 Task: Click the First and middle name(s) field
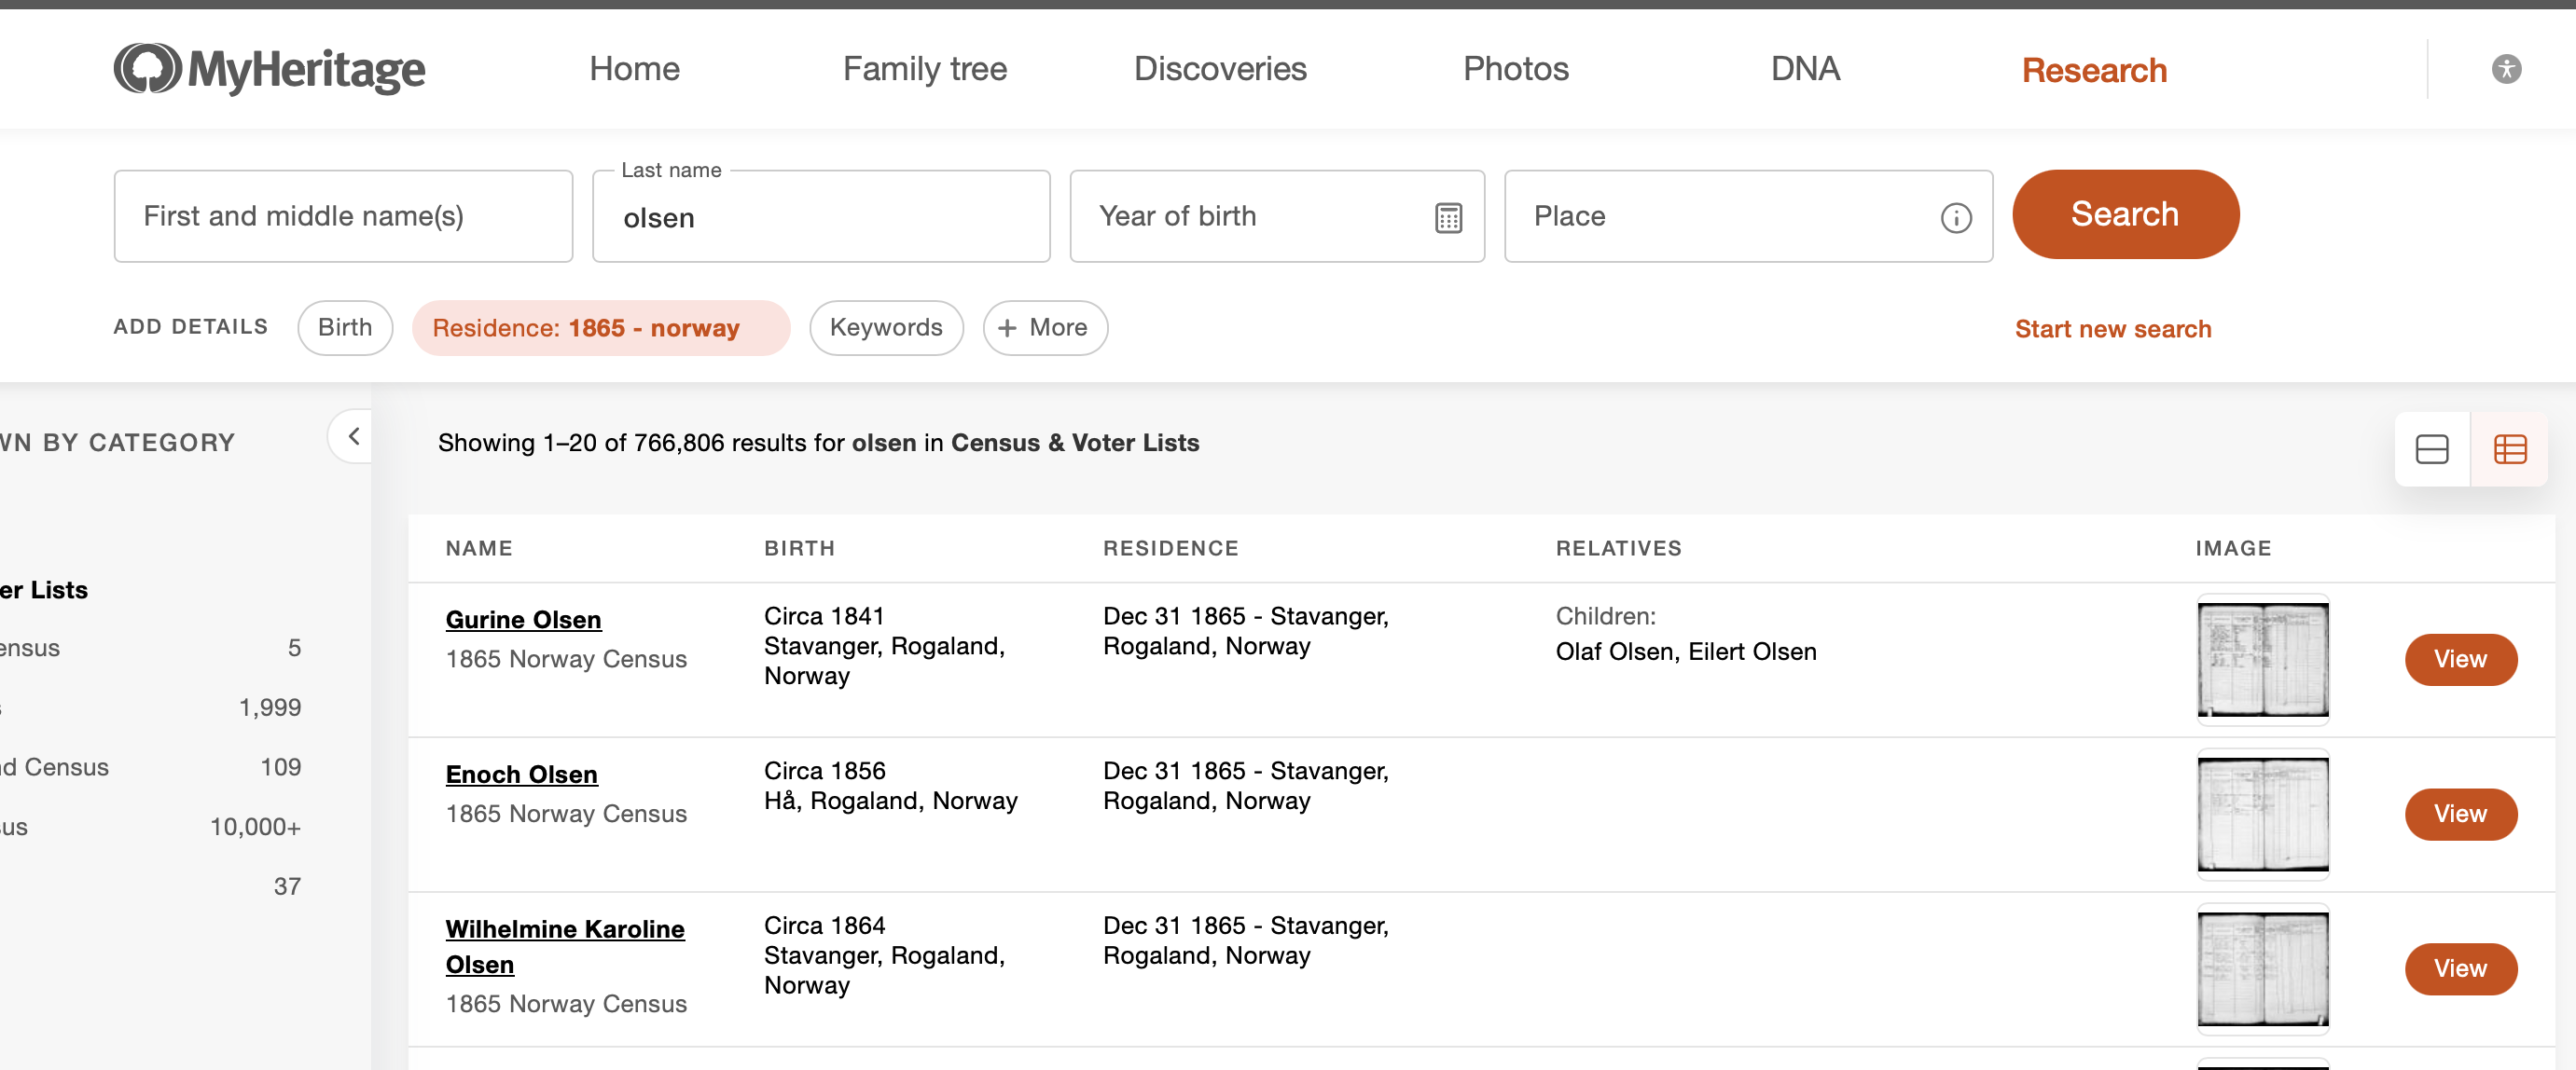click(343, 216)
